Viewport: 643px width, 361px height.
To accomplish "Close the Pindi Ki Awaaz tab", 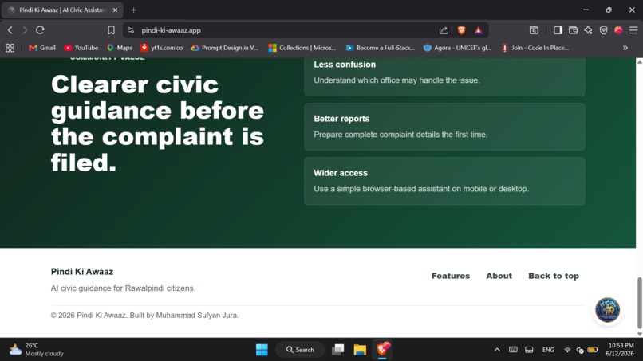I will 115,10.
